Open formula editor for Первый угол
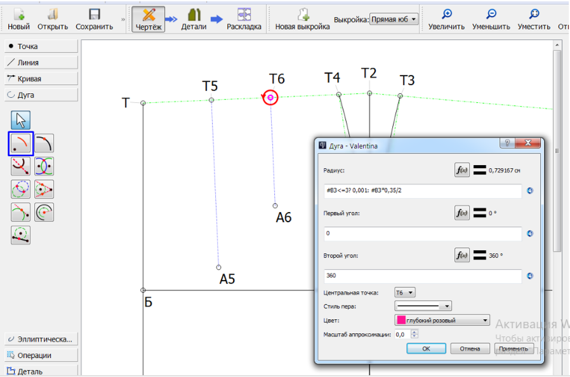Image resolution: width=570 pixels, height=377 pixels. point(461,213)
